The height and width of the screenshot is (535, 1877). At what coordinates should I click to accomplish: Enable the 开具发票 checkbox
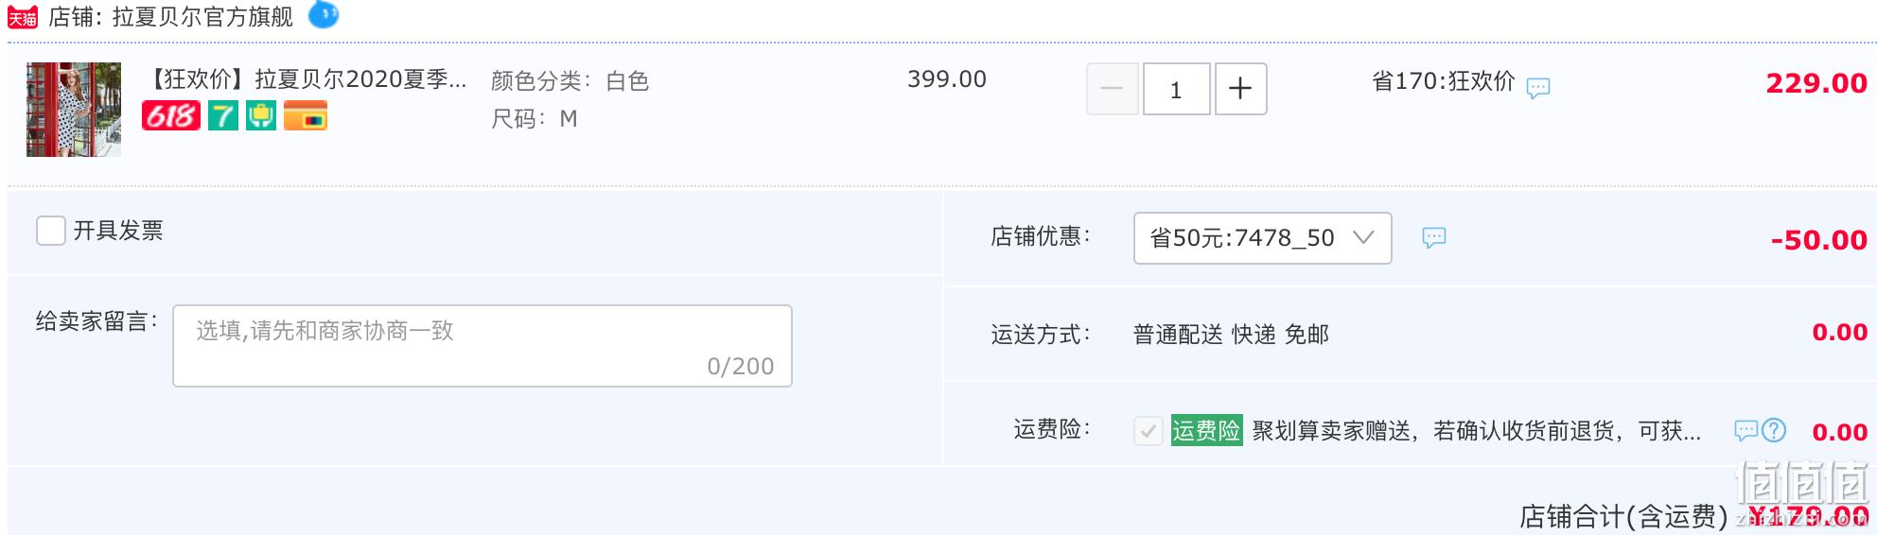click(x=51, y=231)
